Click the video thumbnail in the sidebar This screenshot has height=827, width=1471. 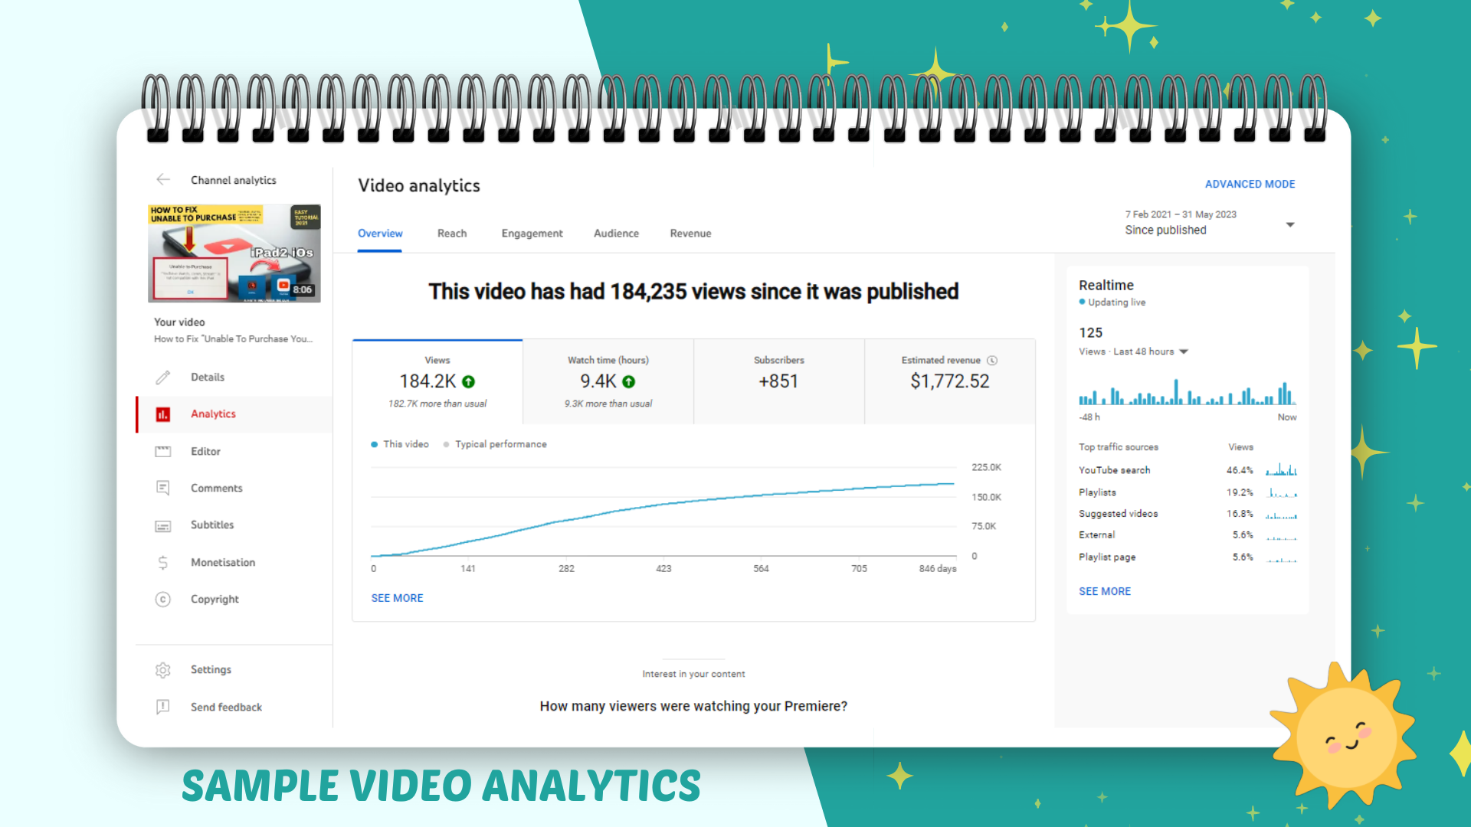click(x=234, y=253)
